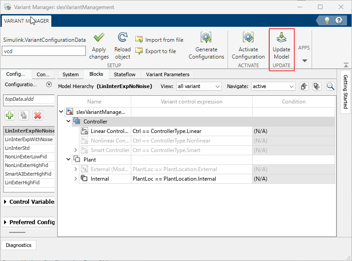Click the topData.sldd field
Screen dimensions: 352x261
29,99
